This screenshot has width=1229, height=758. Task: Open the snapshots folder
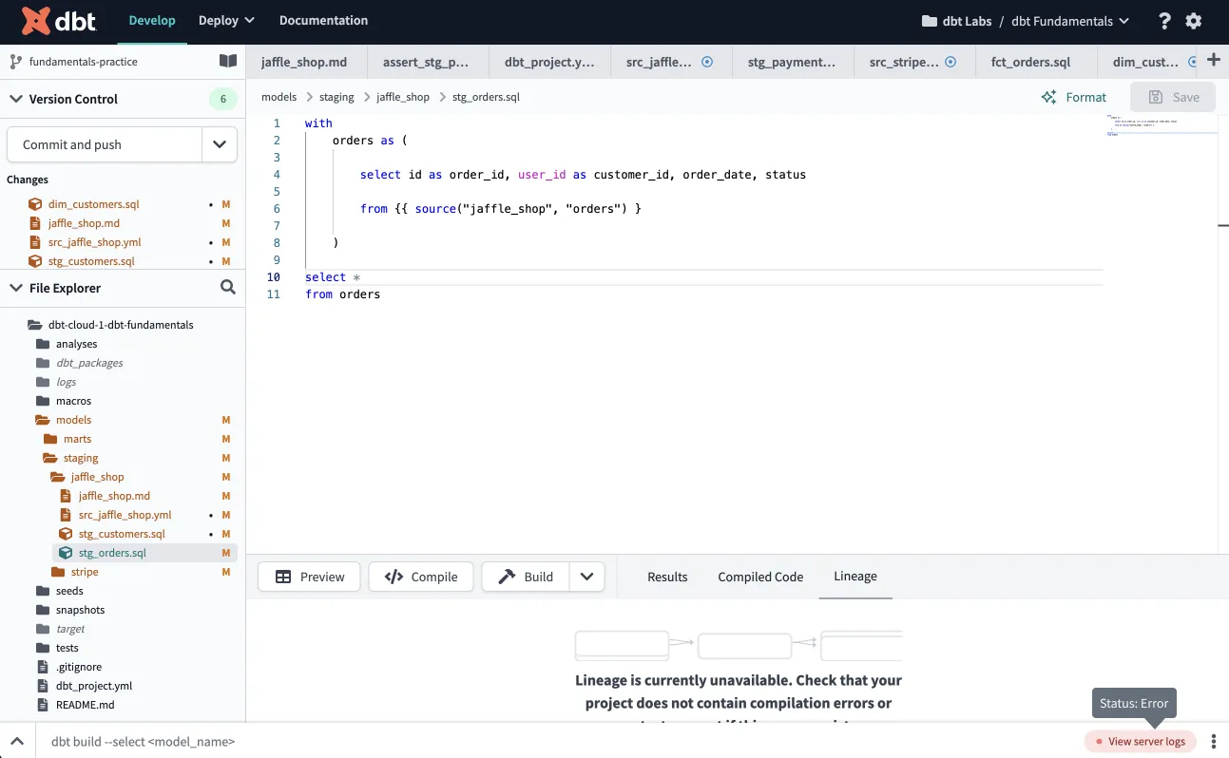click(x=80, y=610)
